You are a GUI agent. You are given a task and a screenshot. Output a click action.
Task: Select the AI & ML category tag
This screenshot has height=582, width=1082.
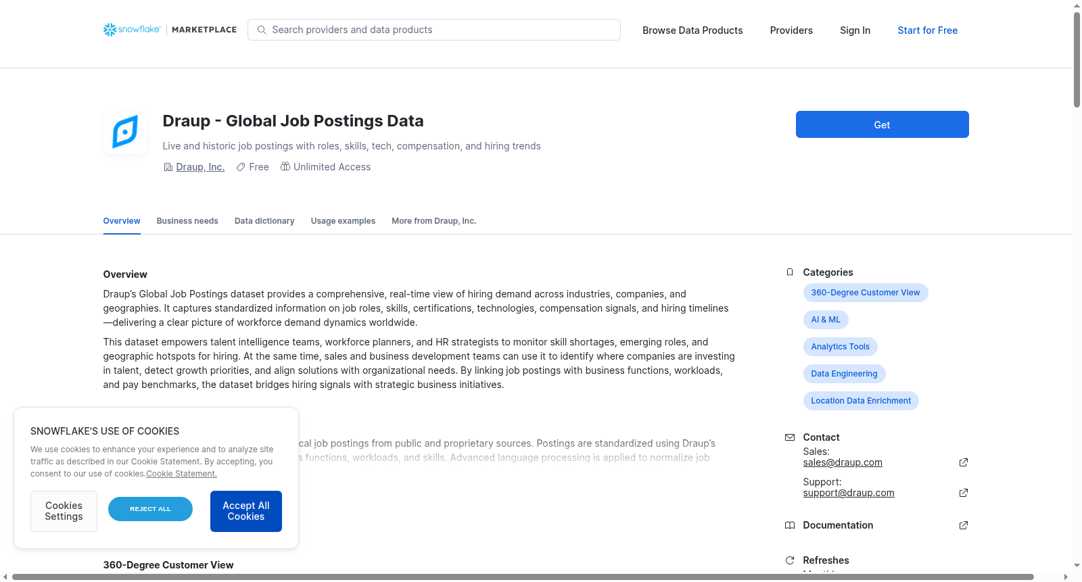tap(826, 320)
